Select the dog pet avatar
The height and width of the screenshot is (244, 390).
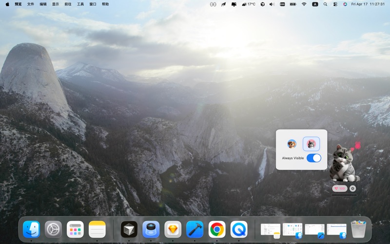292,144
